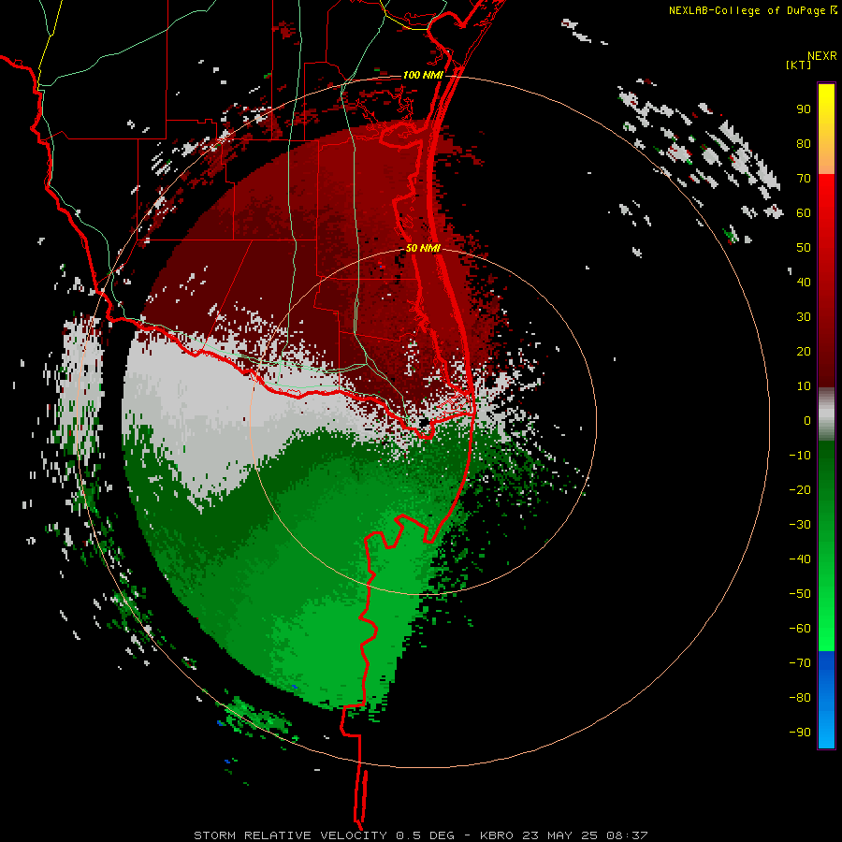Viewport: 842px width, 842px height.
Task: Click the 90 value on the velocity scale
Action: click(x=804, y=109)
